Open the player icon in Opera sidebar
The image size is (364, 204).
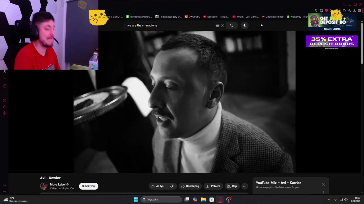5,86
